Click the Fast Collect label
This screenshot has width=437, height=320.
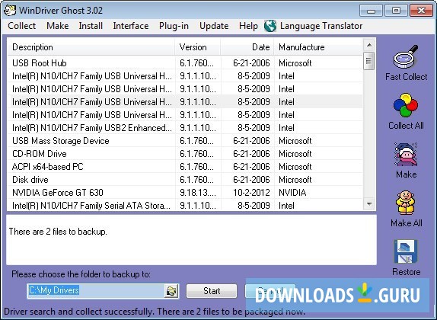(x=406, y=77)
